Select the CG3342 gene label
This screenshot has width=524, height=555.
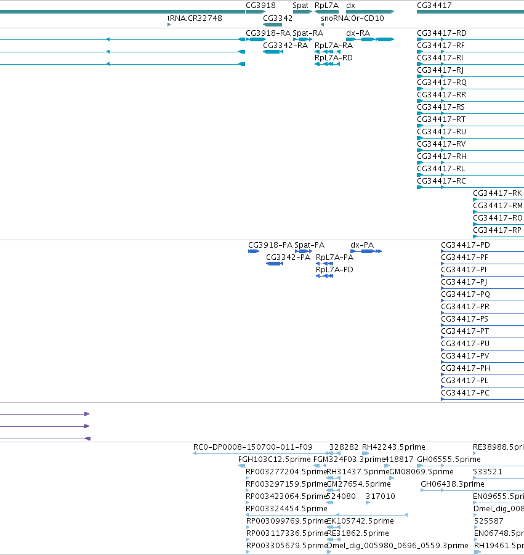(278, 18)
